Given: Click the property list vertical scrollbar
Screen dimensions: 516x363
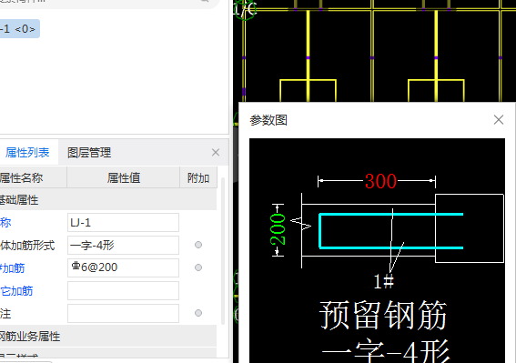Looking at the screenshot, I should pos(223,250).
